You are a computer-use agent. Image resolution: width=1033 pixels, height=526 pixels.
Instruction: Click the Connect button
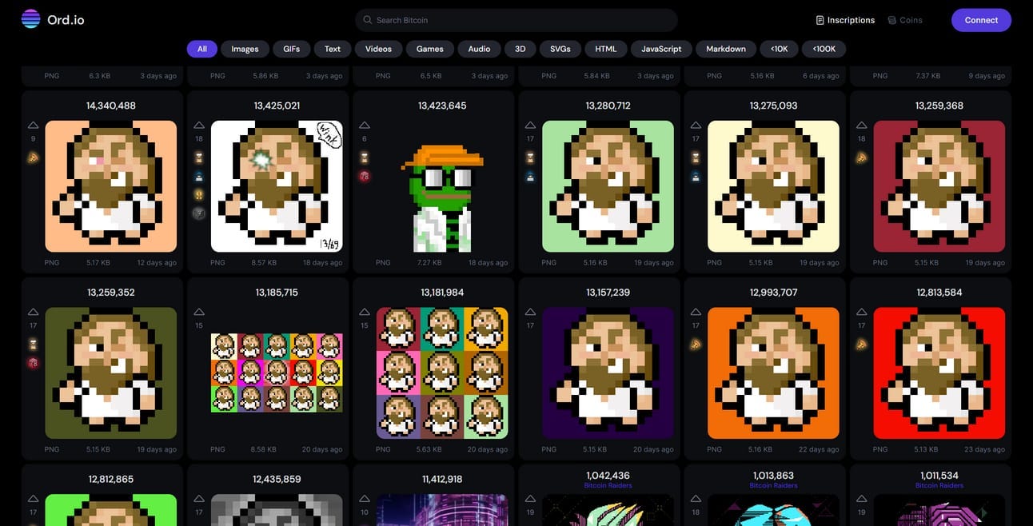981,20
